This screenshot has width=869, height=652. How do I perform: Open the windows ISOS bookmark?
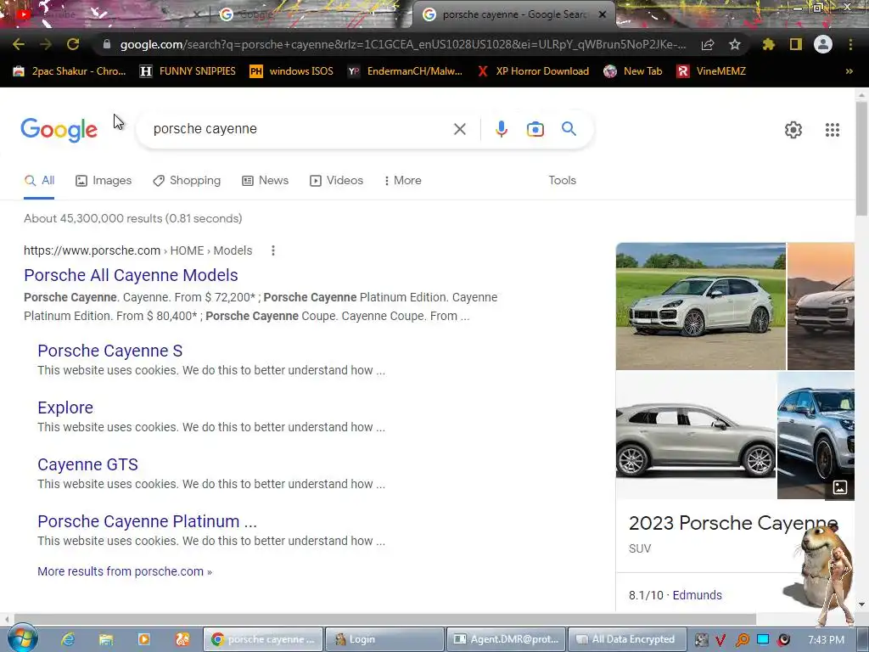coord(292,71)
